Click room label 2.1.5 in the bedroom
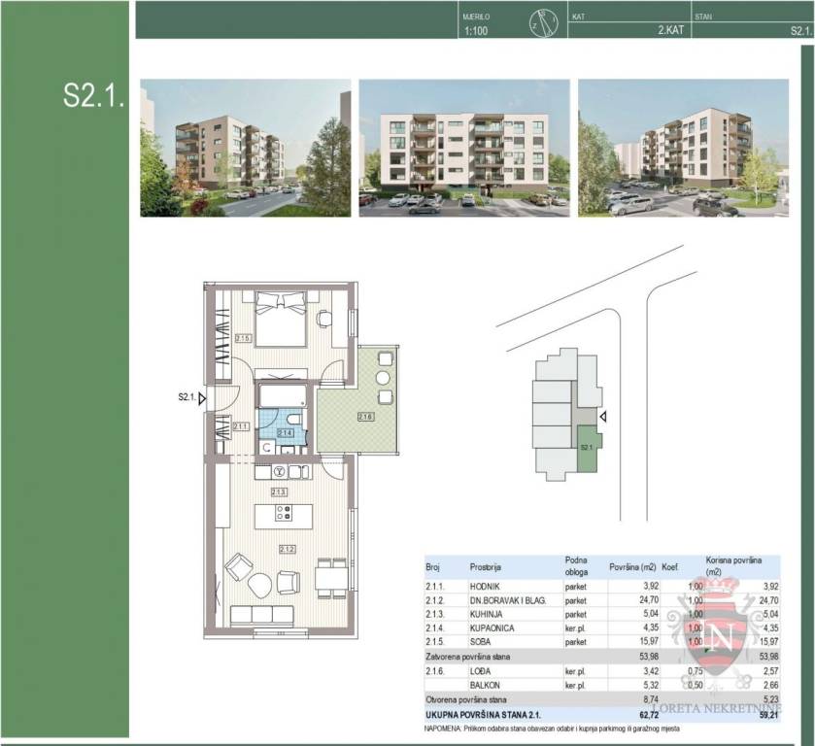 (x=244, y=338)
